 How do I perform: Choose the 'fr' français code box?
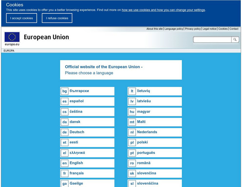(64, 173)
